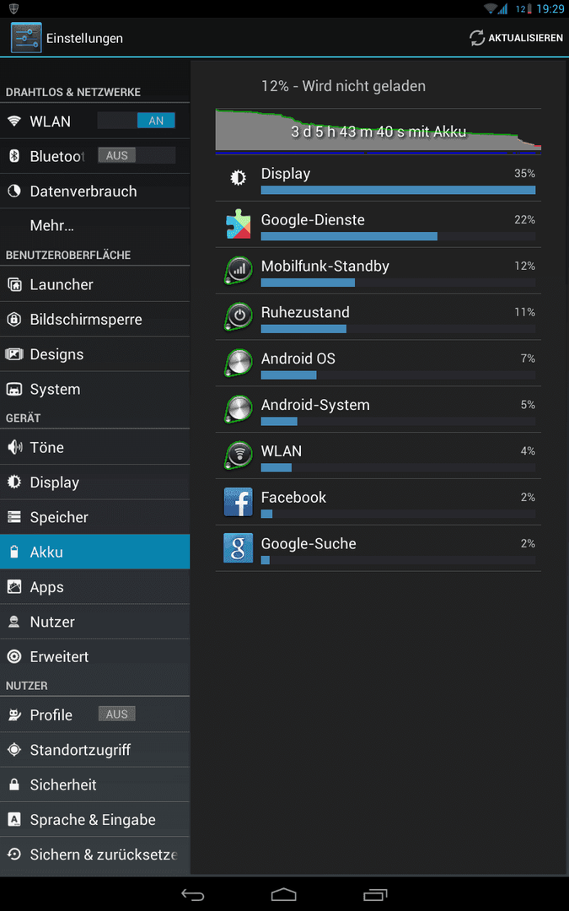Open the battery history graph

point(378,132)
